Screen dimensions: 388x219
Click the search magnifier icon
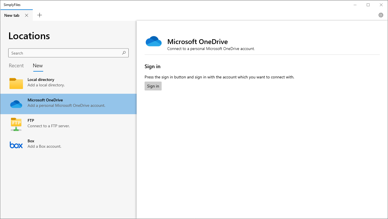(124, 53)
